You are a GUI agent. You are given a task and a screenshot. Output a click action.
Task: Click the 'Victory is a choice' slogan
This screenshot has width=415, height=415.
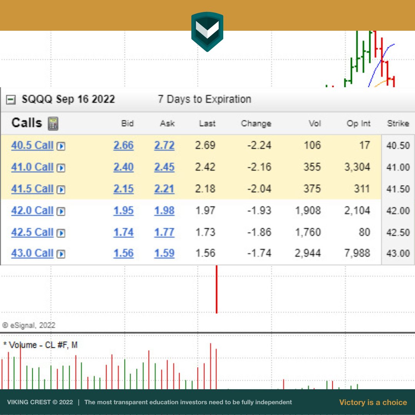click(373, 402)
